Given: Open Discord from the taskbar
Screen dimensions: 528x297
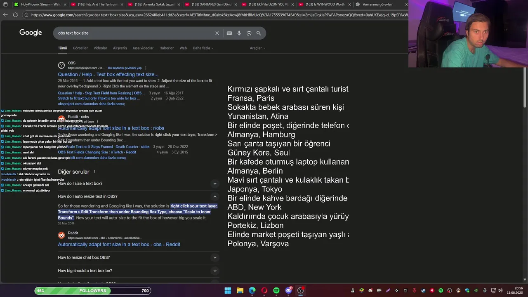Looking at the screenshot, I should point(288,290).
